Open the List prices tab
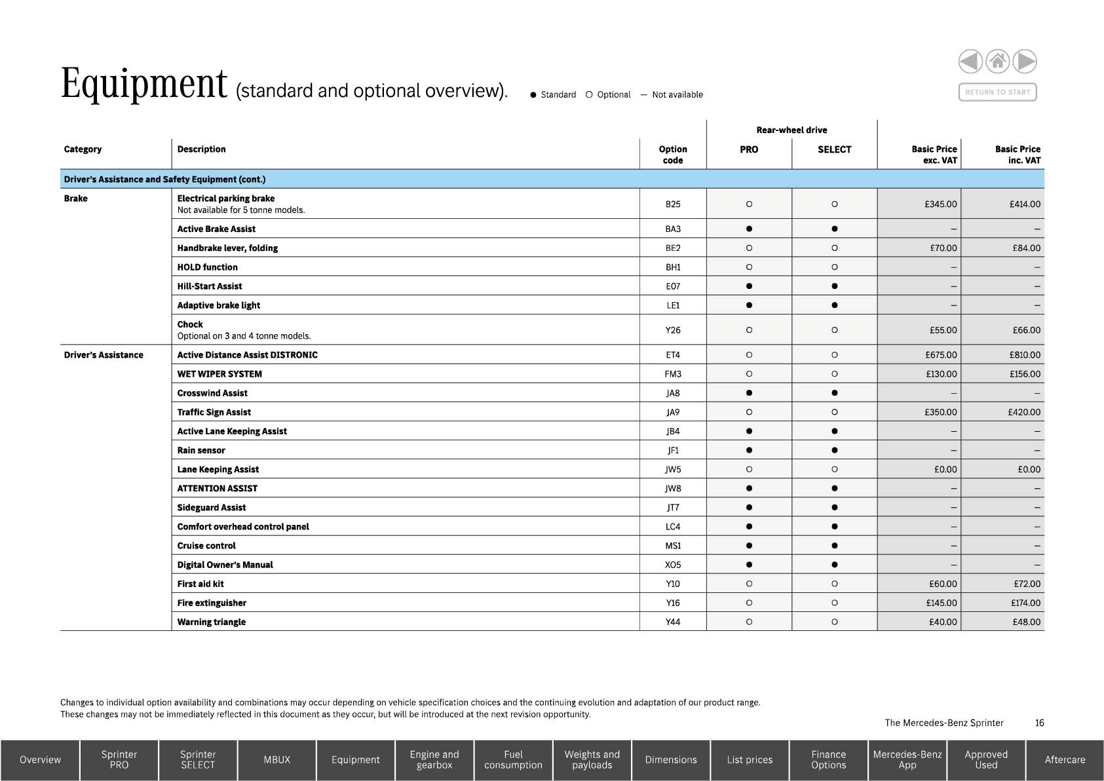This screenshot has height=781, width=1104. pyautogui.click(x=750, y=760)
